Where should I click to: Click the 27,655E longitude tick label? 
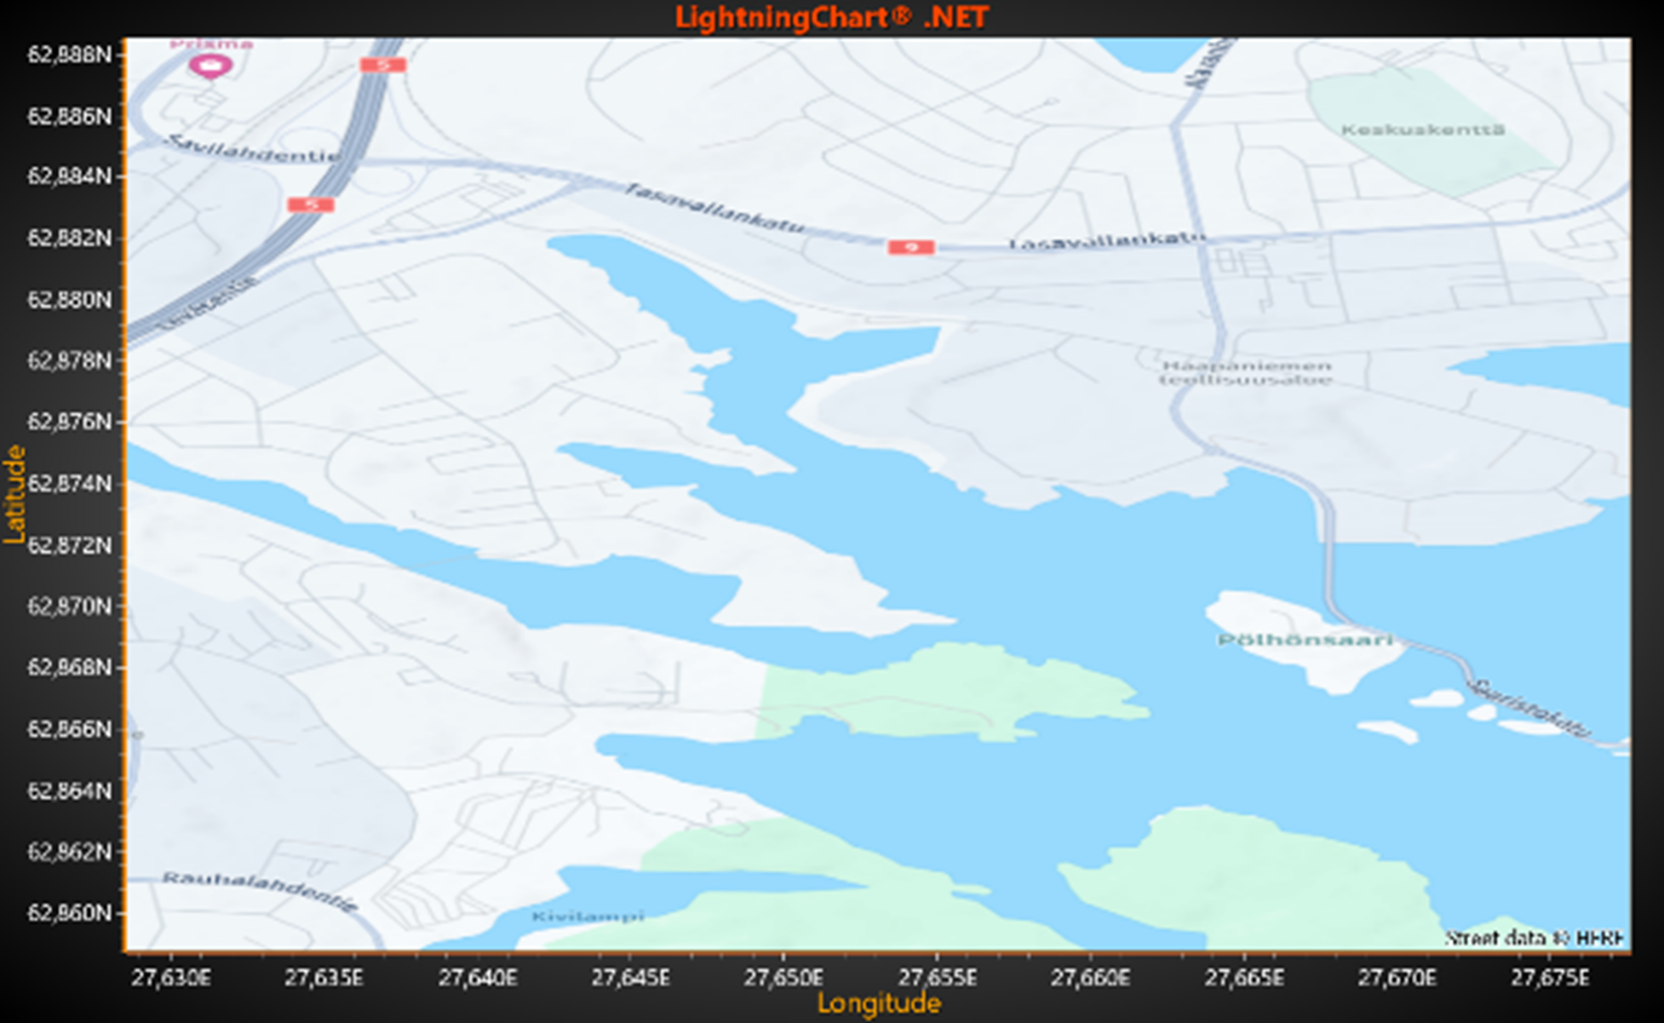[938, 977]
